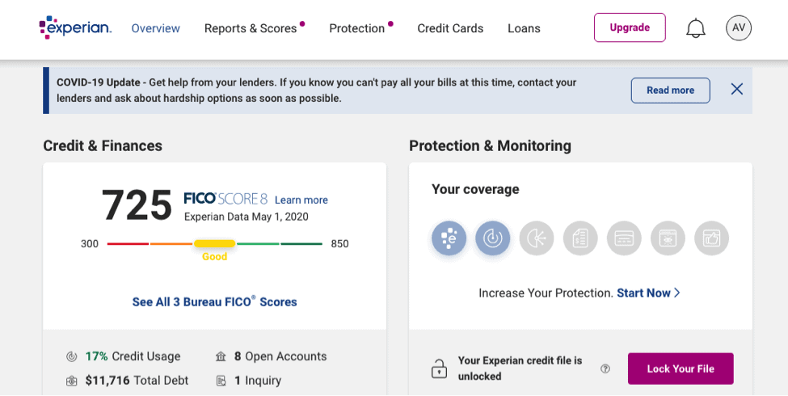
Task: Click the Credit Usage gauge icon
Action: pyautogui.click(x=71, y=356)
